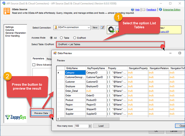This screenshot has width=185, height=136.
Task: Click the row selector arrow beside Category
Action: (x=59, y=73)
